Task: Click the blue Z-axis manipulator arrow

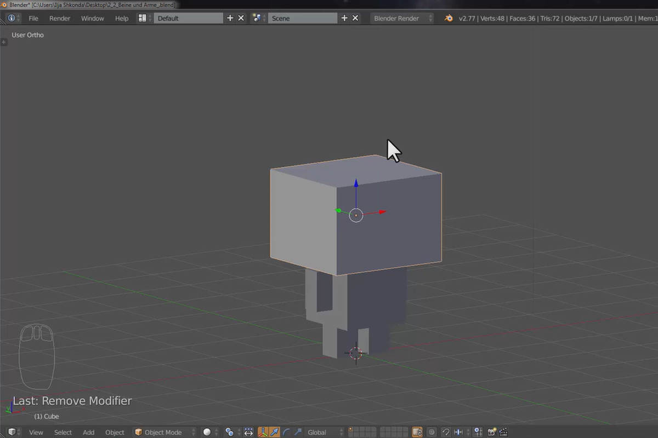Action: point(356,184)
